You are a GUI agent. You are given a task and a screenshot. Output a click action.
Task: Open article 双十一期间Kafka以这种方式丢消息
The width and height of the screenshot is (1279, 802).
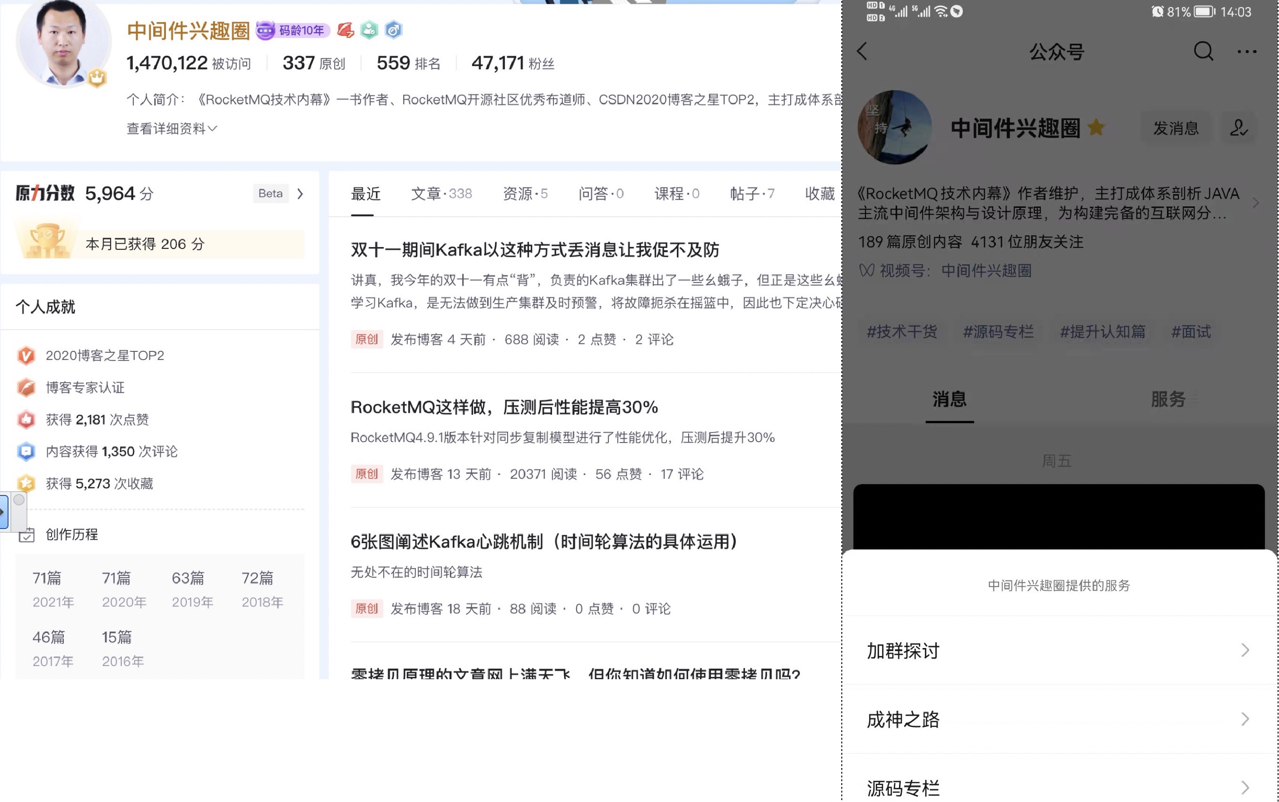pyautogui.click(x=535, y=250)
